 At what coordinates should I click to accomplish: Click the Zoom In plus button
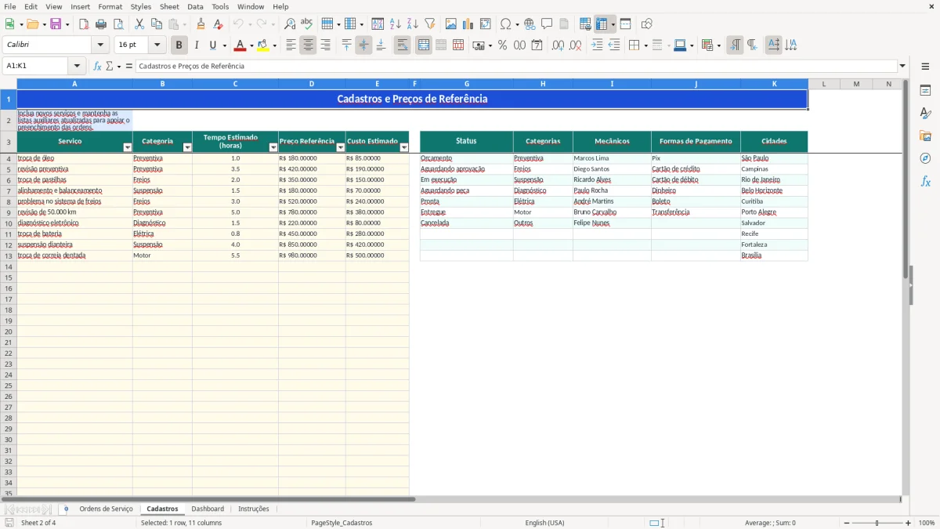click(909, 523)
